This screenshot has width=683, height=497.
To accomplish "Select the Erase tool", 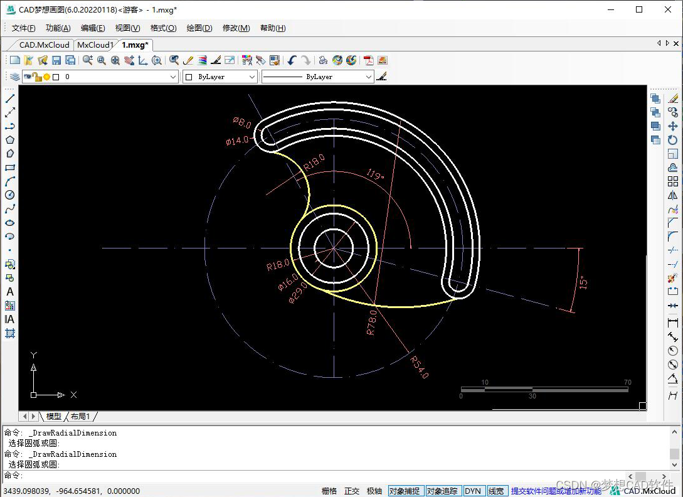I will 673,99.
